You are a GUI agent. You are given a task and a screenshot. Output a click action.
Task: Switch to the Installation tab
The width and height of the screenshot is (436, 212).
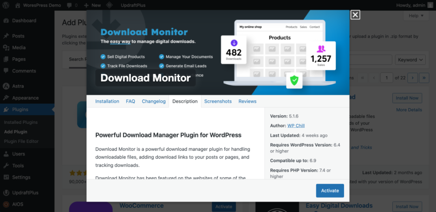pyautogui.click(x=107, y=101)
